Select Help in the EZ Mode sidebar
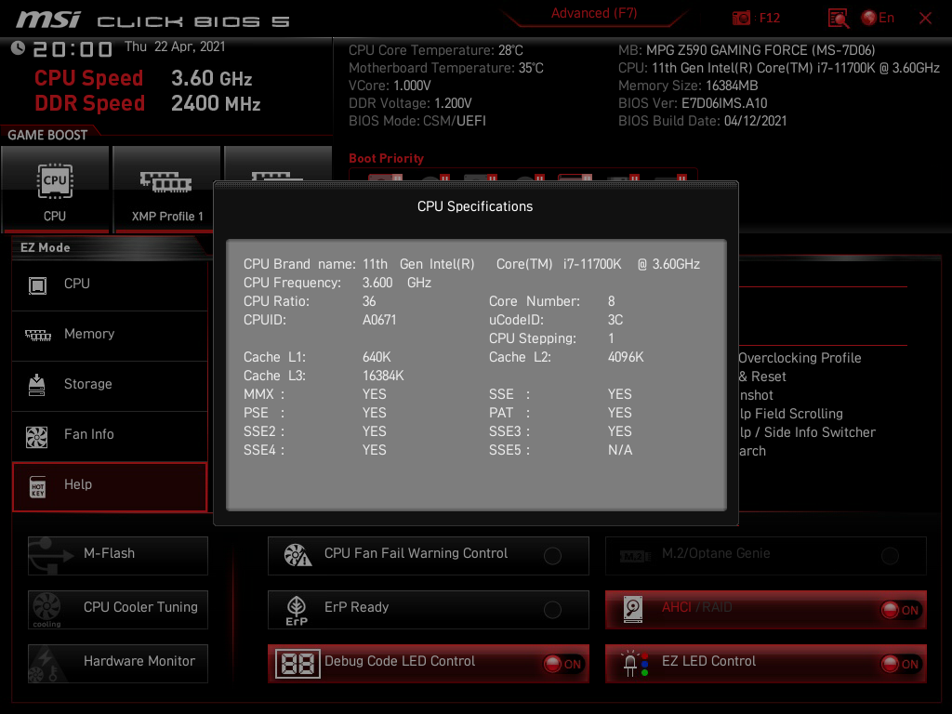The width and height of the screenshot is (952, 714). (x=110, y=486)
